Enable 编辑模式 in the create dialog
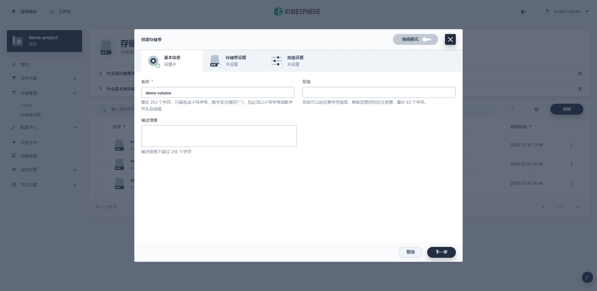597x291 pixels. 427,39
